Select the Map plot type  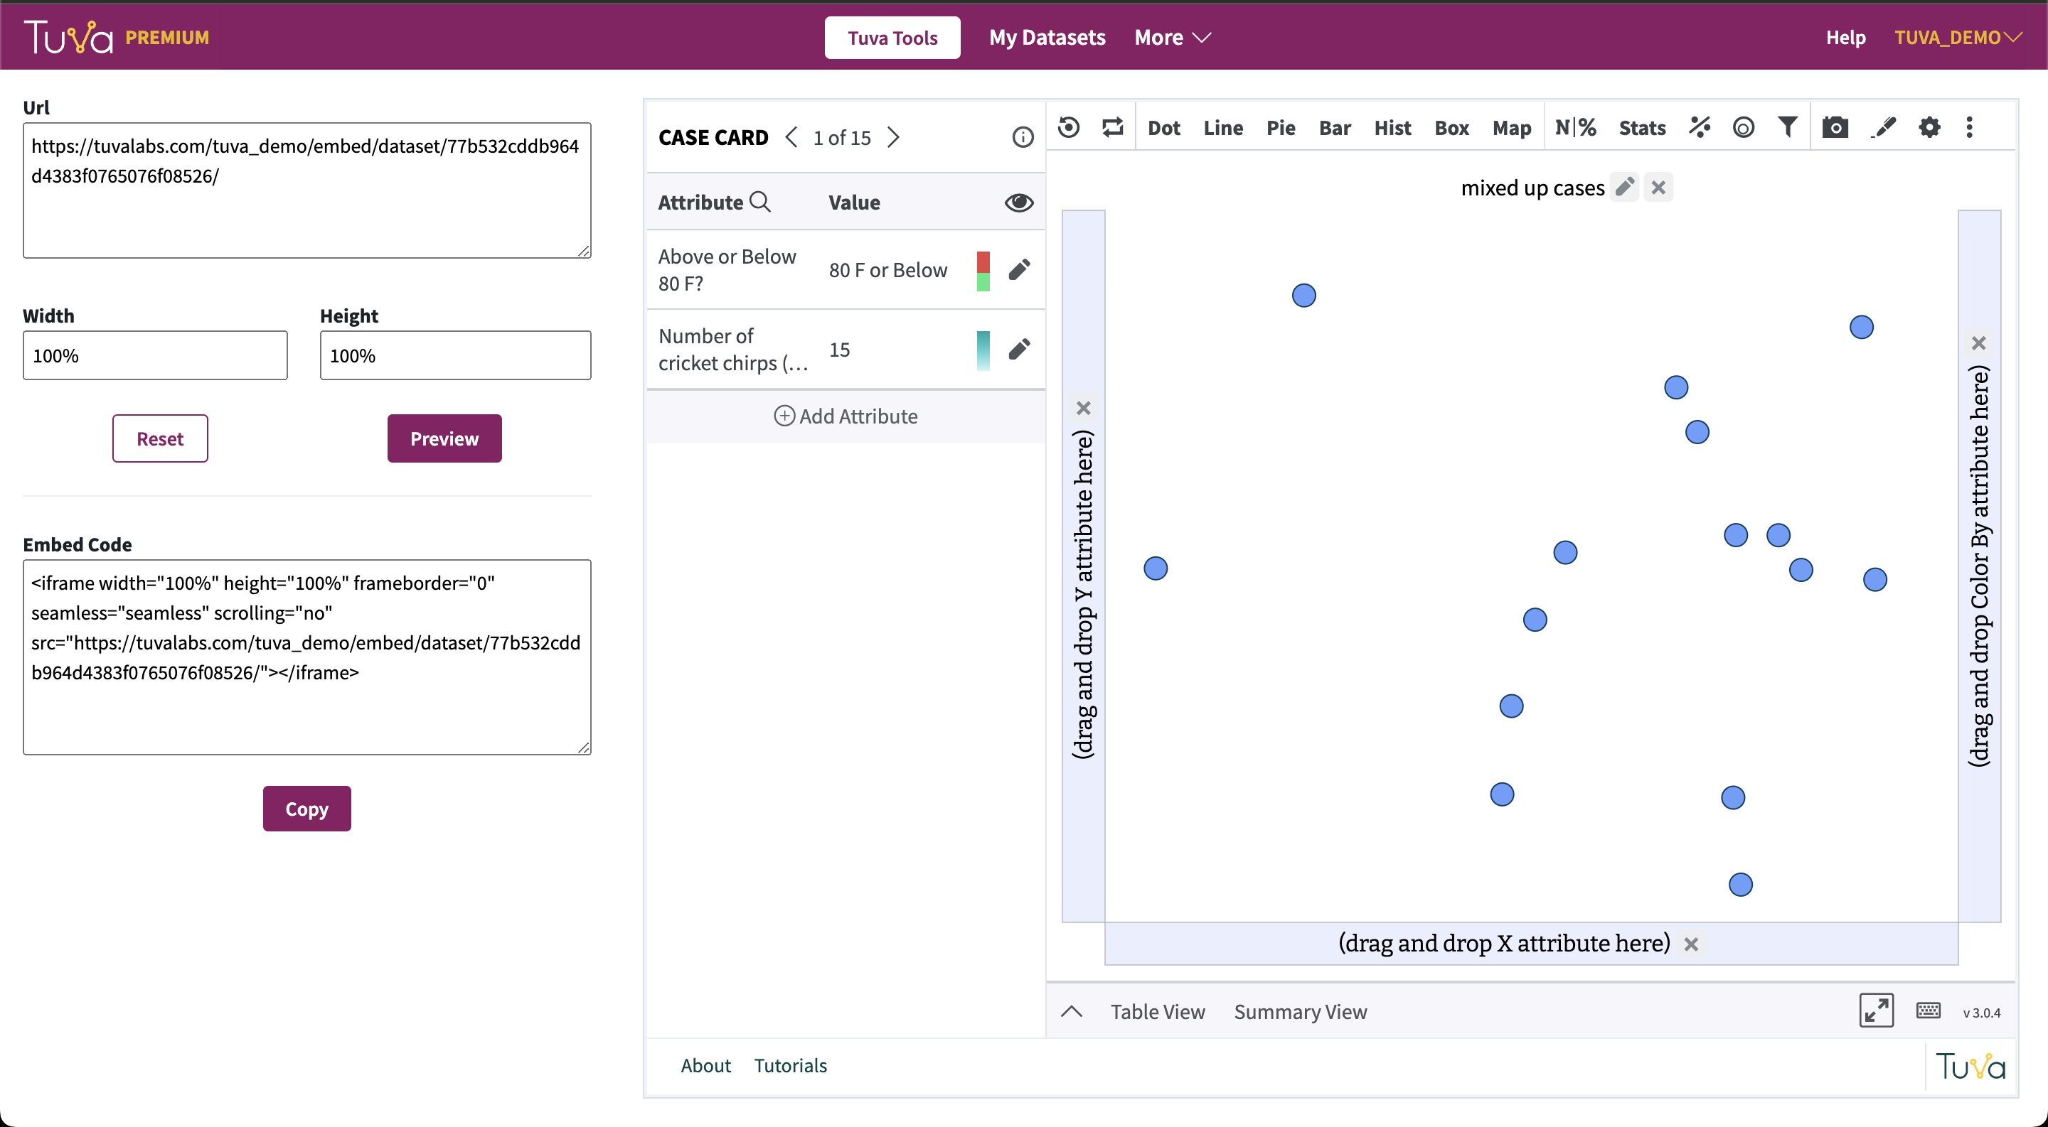coord(1511,127)
